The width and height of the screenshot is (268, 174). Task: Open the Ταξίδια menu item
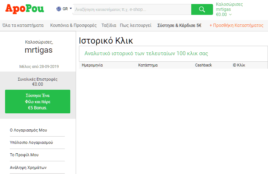tap(109, 25)
